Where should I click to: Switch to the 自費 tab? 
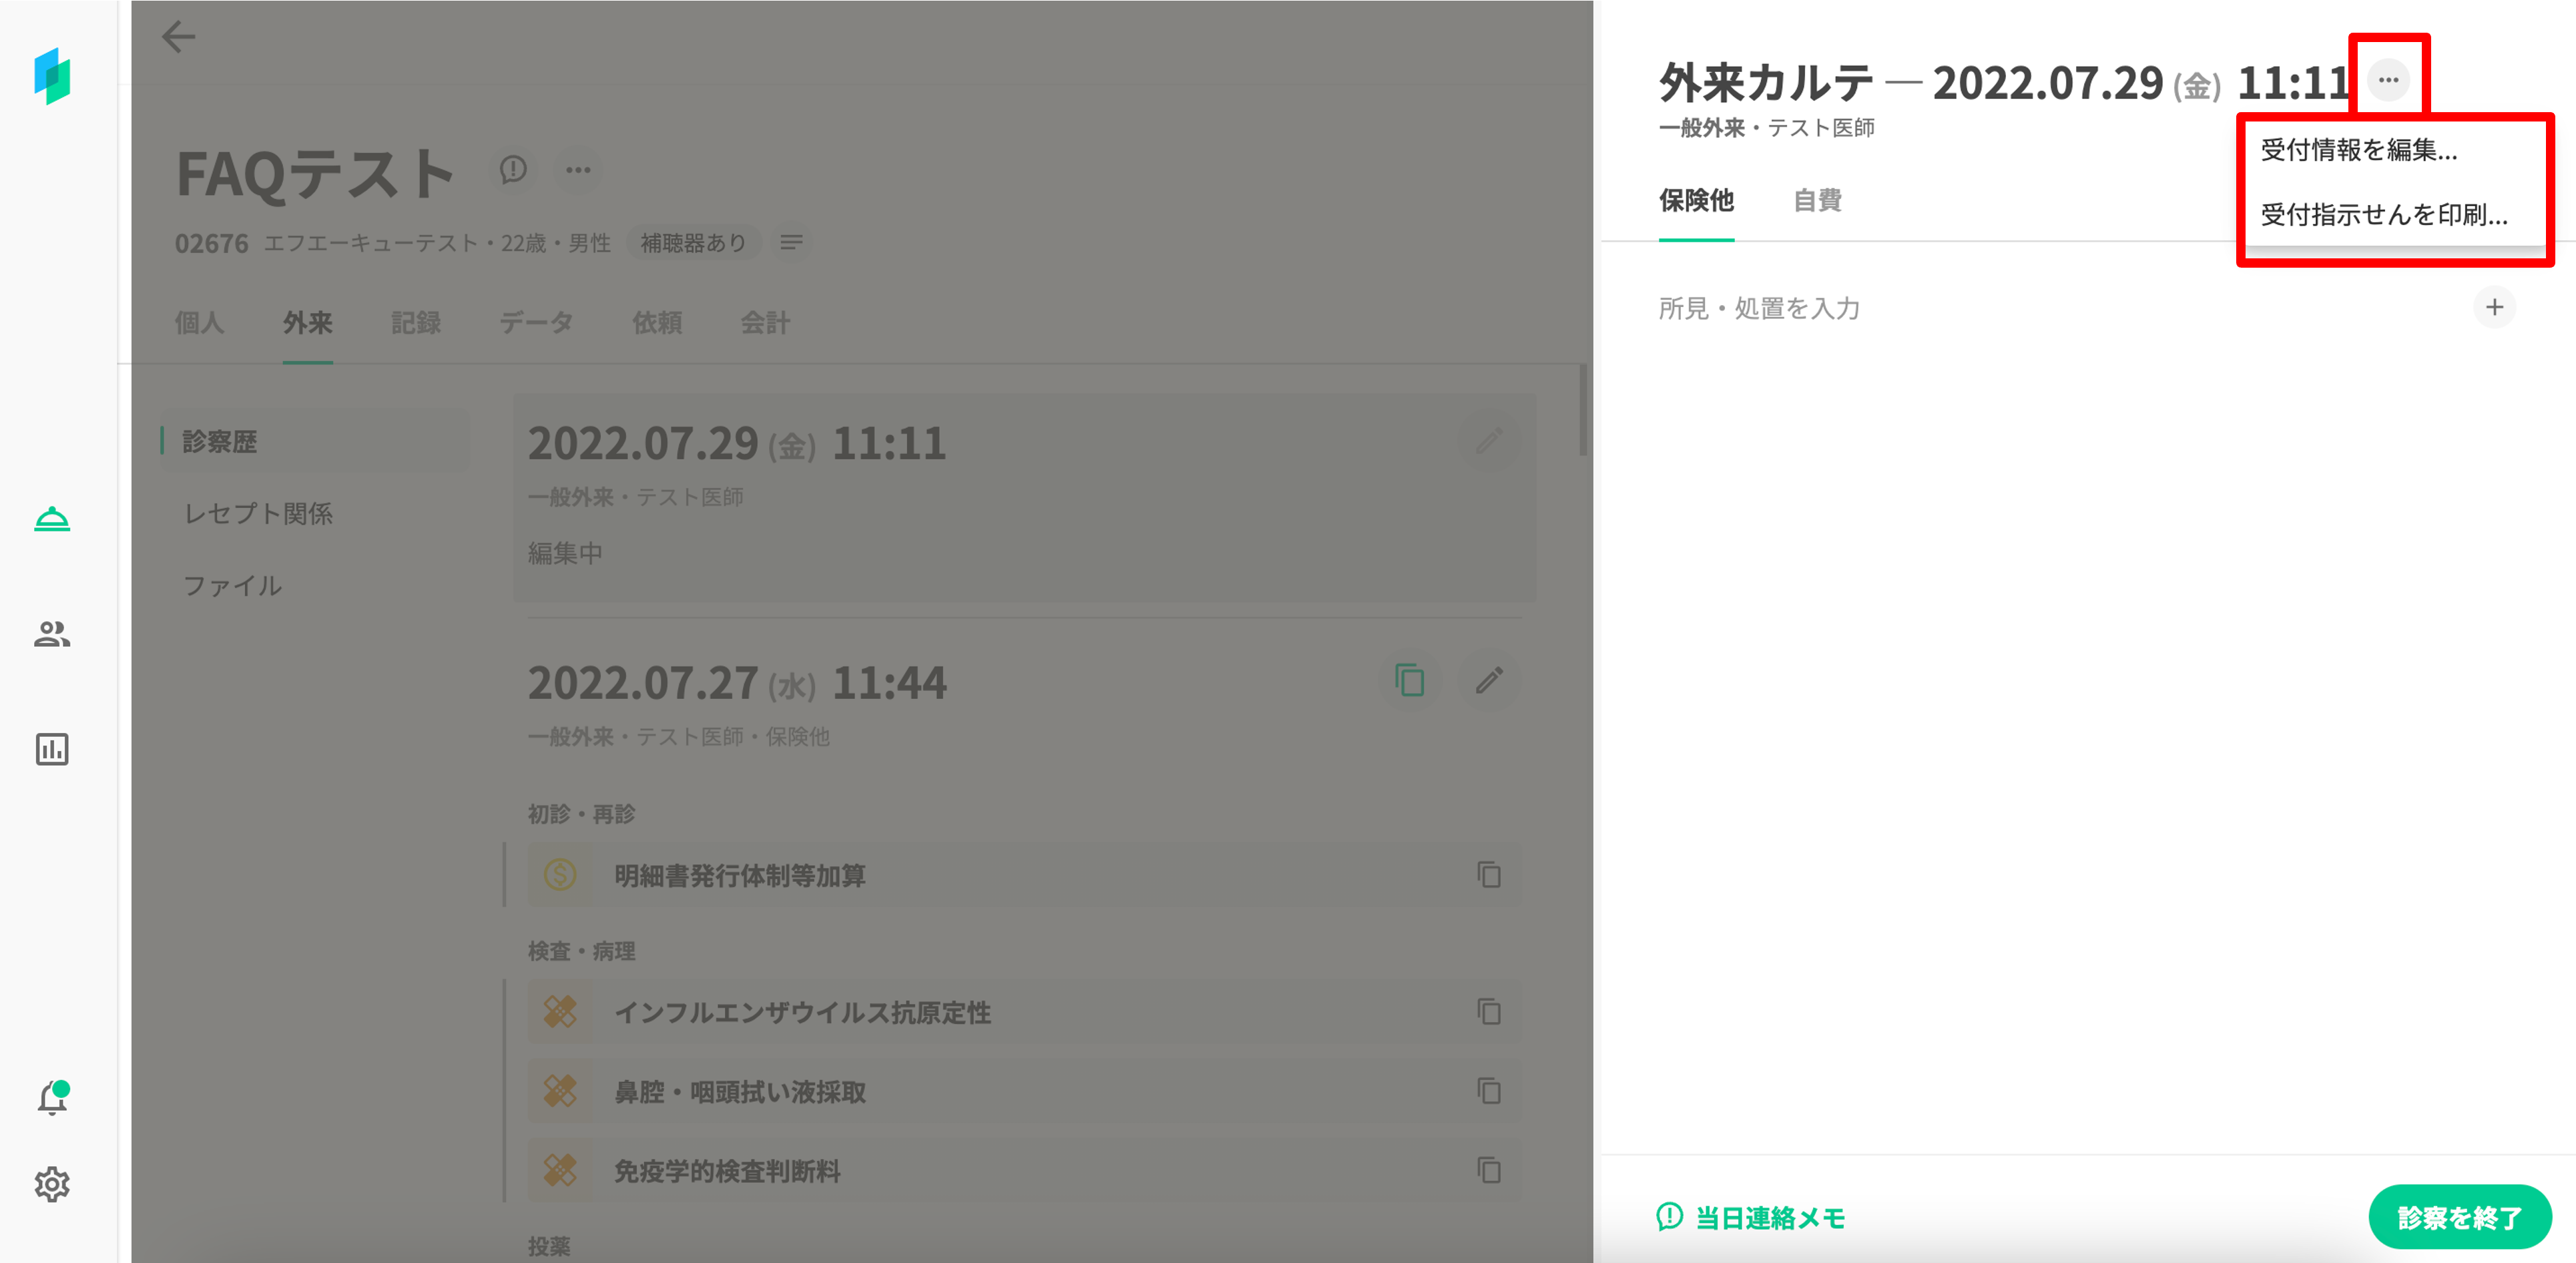pos(1817,200)
